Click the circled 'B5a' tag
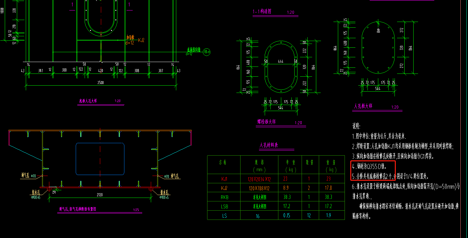 click(207, 52)
